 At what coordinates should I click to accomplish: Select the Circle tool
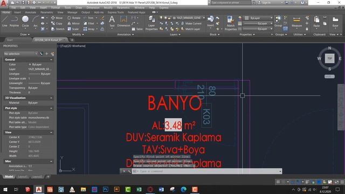point(25,22)
